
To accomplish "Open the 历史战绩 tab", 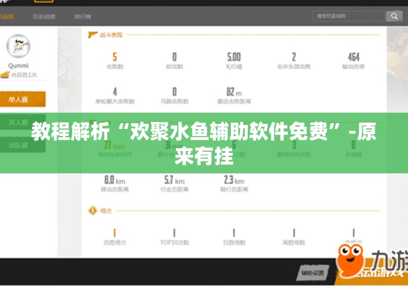I will point(44,17).
